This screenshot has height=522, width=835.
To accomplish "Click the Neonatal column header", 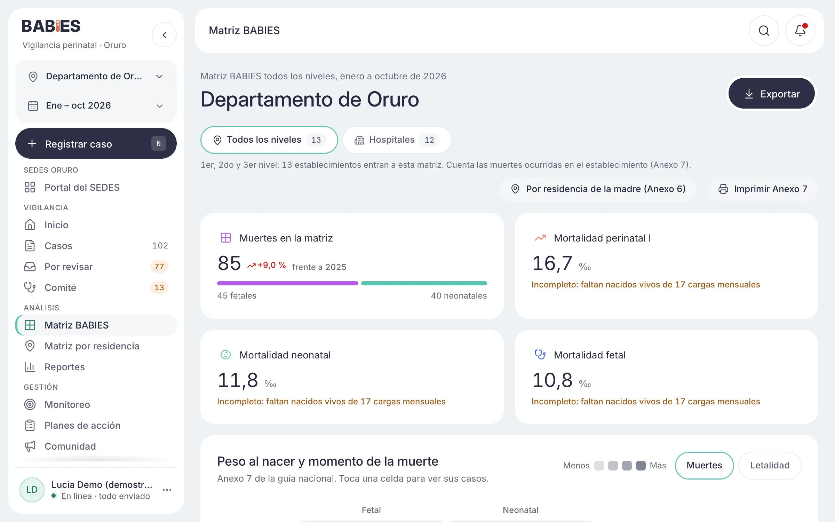I will click(x=520, y=510).
